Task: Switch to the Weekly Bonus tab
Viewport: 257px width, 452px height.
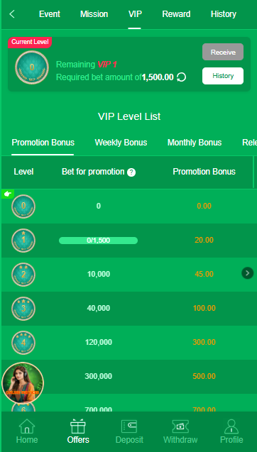Action: [121, 143]
